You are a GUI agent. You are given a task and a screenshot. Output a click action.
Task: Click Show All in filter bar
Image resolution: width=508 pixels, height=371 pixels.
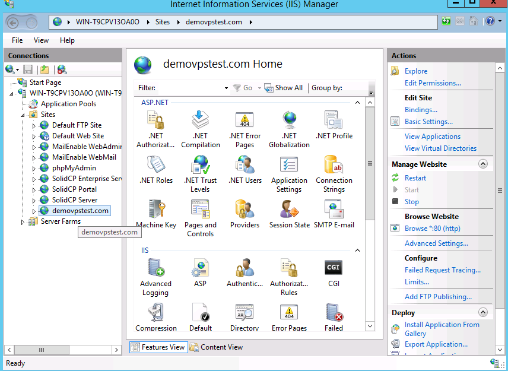[x=284, y=88]
